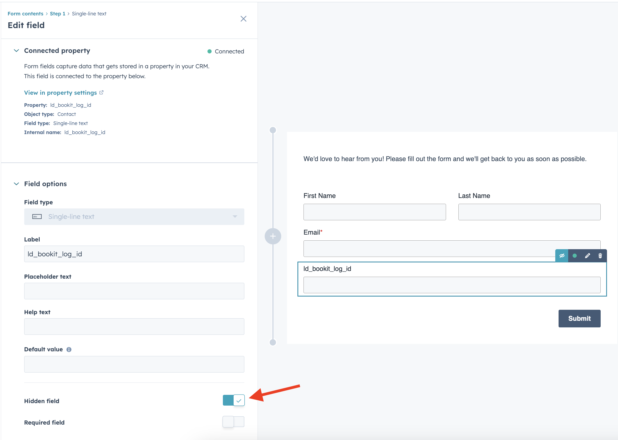Navigate to Step 1 breadcrumb
This screenshot has height=440, width=618.
pyautogui.click(x=58, y=14)
